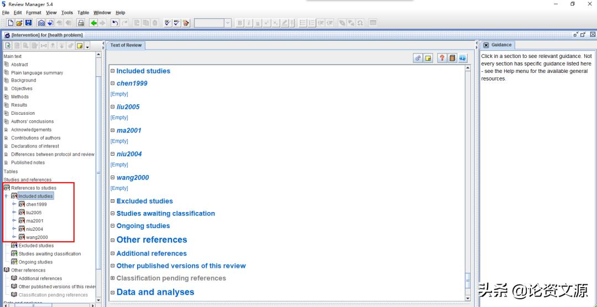Select Published notes in outline tree

[x=28, y=162]
